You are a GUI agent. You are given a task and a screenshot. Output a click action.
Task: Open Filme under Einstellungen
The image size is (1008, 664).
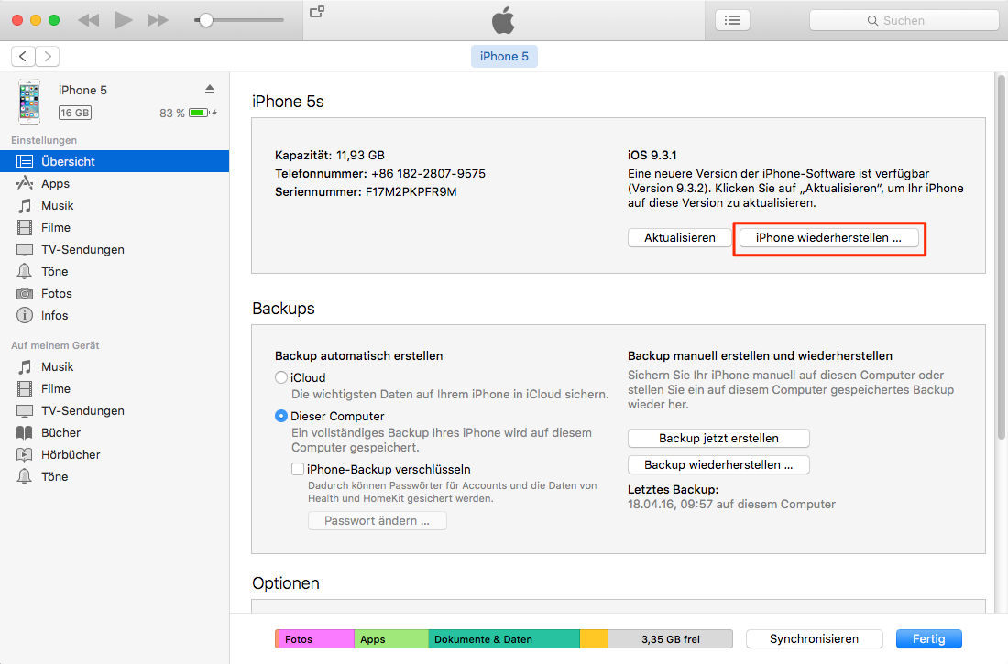[115, 227]
